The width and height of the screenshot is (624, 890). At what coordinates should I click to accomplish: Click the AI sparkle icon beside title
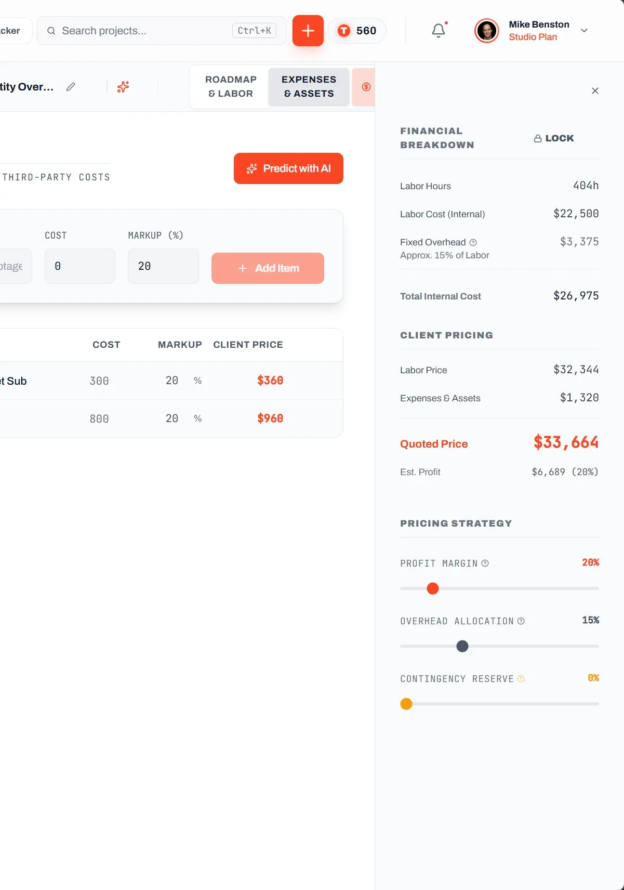[x=123, y=87]
